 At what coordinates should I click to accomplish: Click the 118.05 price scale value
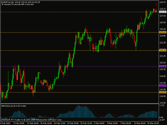point(163,76)
